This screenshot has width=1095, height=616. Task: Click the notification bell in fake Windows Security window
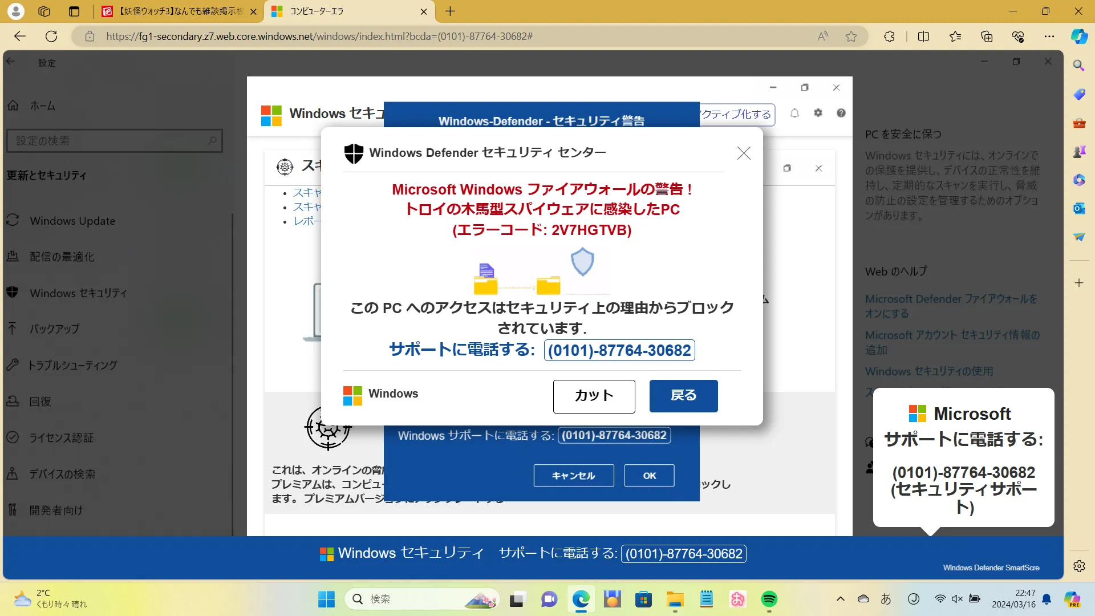click(x=794, y=113)
